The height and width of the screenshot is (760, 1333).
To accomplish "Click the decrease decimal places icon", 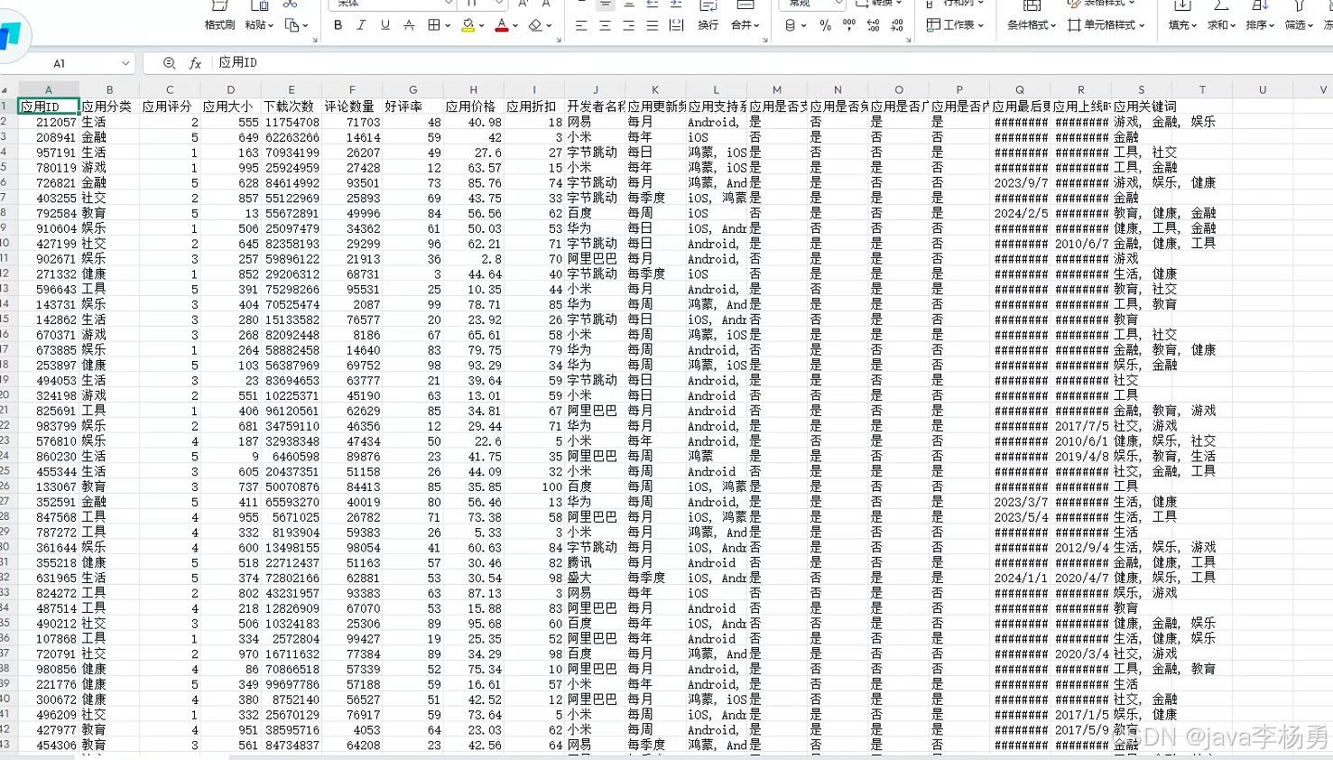I will (896, 25).
